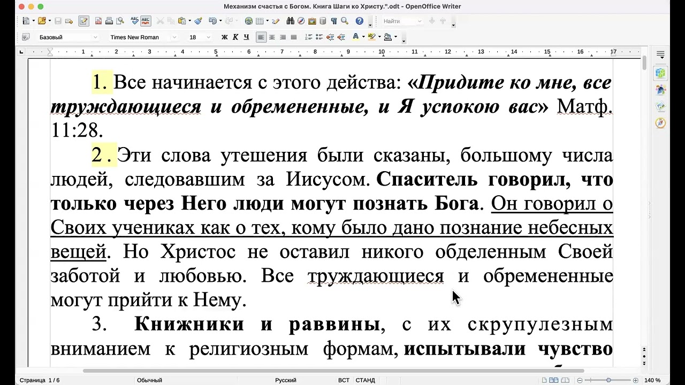The height and width of the screenshot is (385, 685).
Task: Click the Print printer icon
Action: [109, 21]
